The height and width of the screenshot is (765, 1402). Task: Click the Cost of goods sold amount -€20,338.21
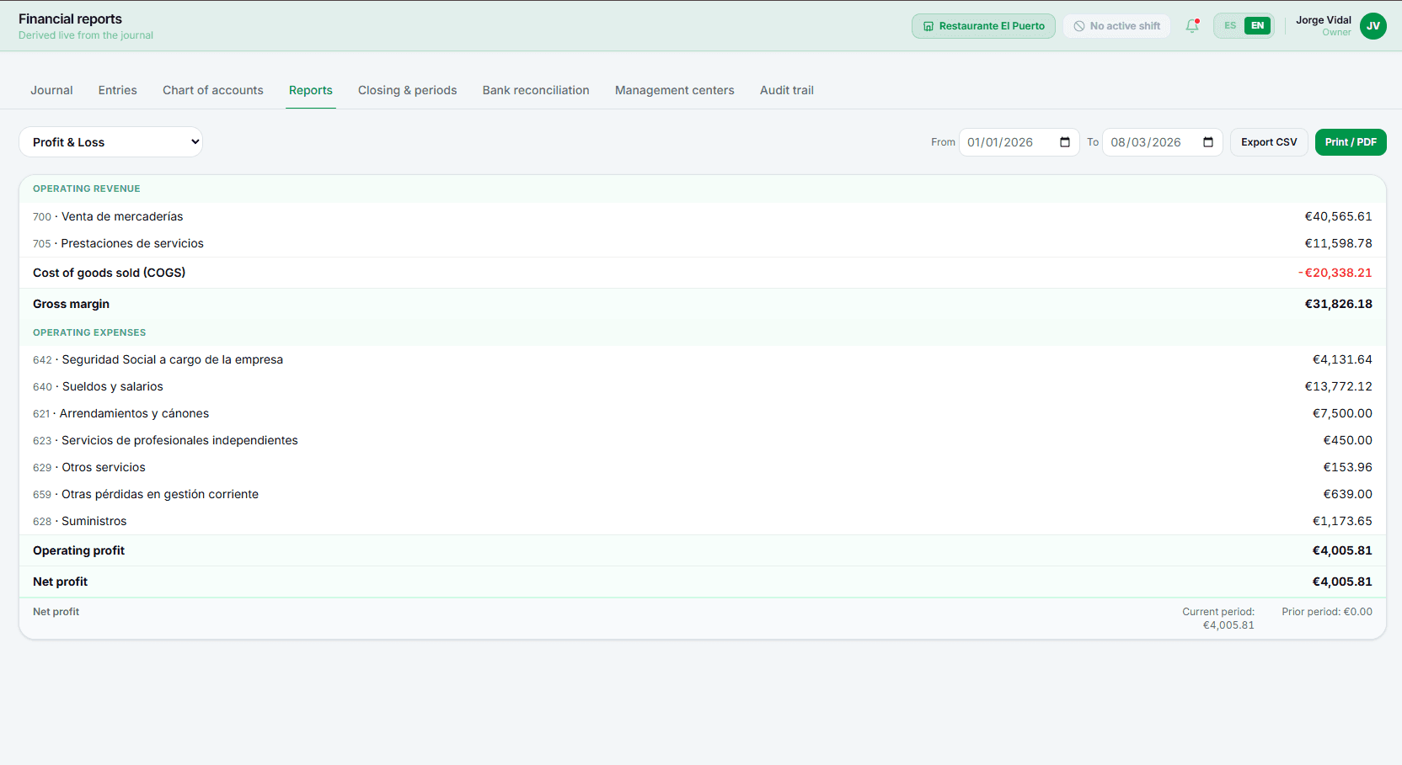point(1335,273)
